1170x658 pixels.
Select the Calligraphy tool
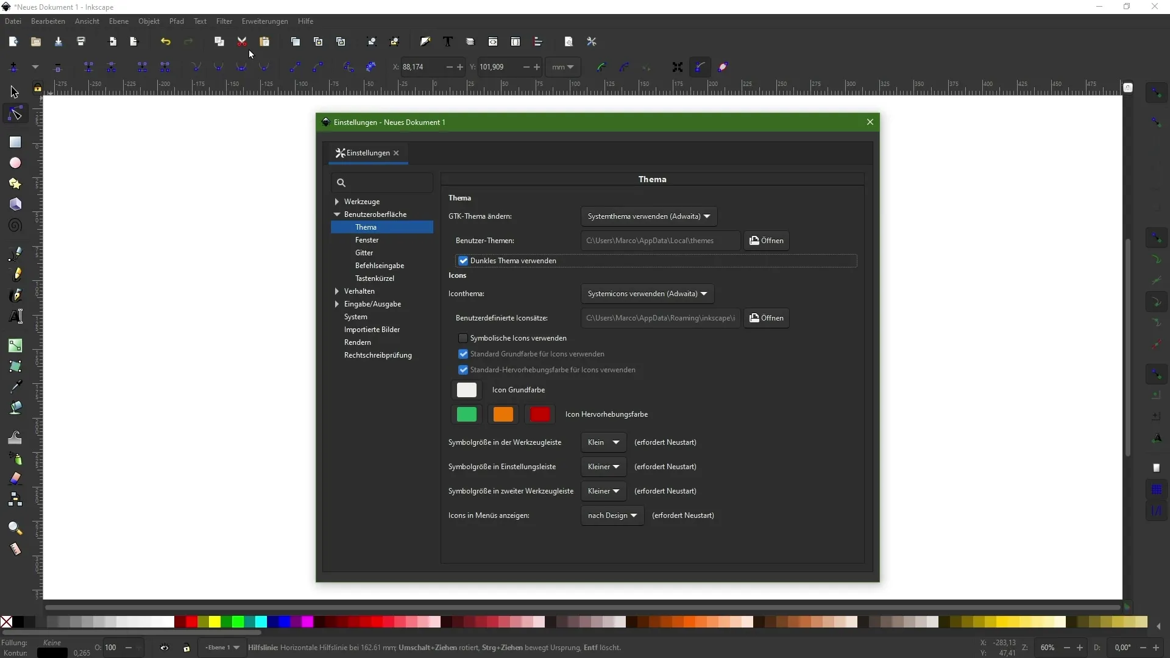point(15,295)
